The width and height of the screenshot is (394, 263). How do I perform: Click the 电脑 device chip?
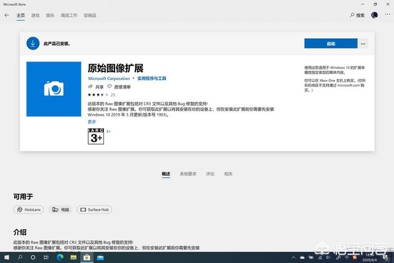click(60, 209)
